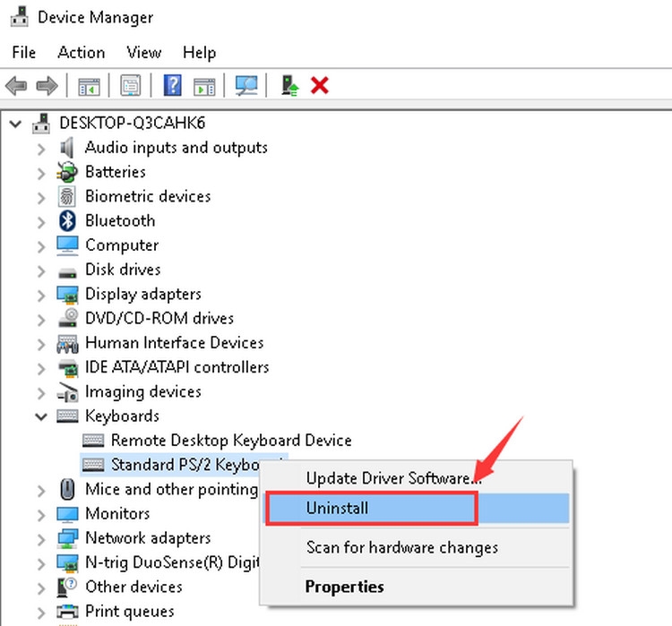672x626 pixels.
Task: Expand the Bluetooth category
Action: point(41,222)
